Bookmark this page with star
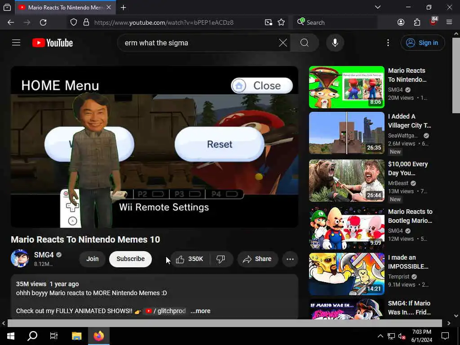The height and width of the screenshot is (345, 460). [281, 22]
